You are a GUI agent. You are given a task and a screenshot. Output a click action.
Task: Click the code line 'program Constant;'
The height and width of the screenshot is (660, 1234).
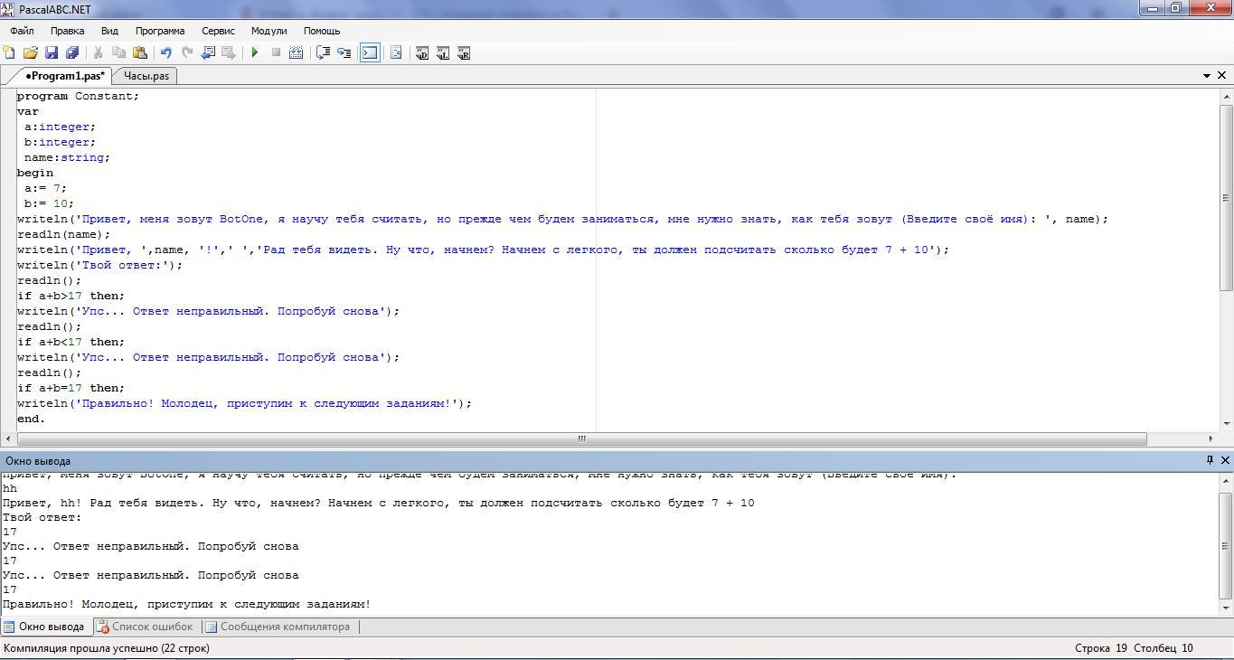pyautogui.click(x=78, y=96)
